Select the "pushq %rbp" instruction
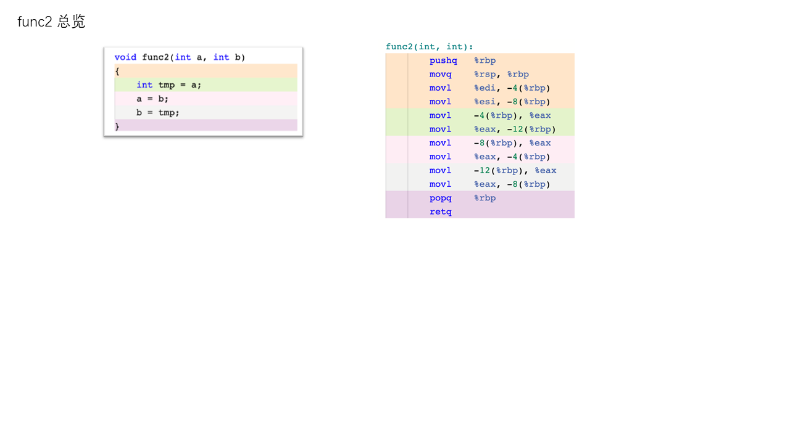790x444 pixels. tap(463, 60)
